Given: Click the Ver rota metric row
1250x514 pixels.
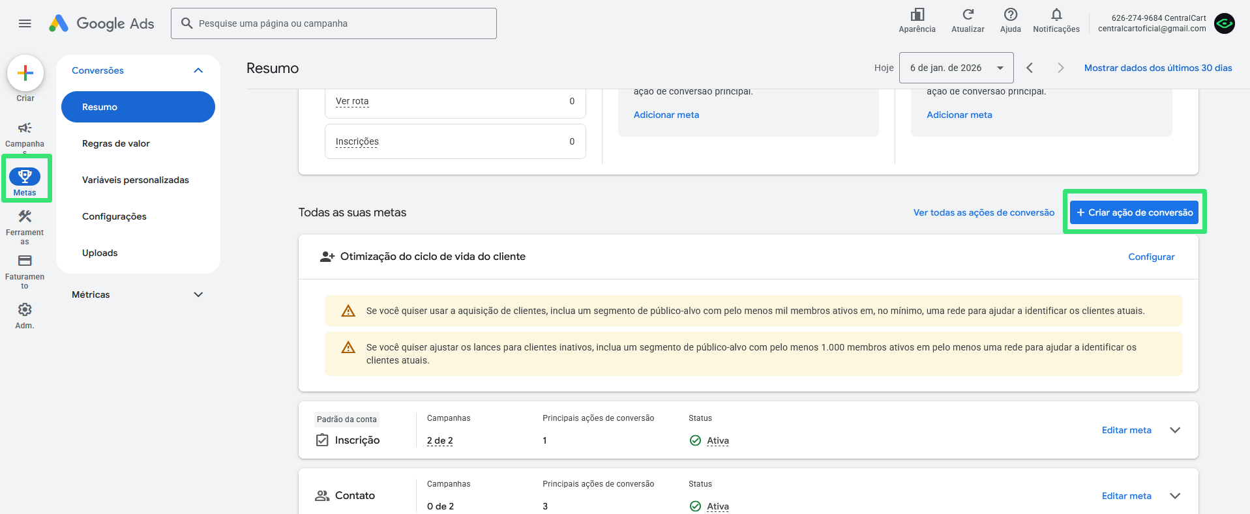Looking at the screenshot, I should pyautogui.click(x=455, y=102).
